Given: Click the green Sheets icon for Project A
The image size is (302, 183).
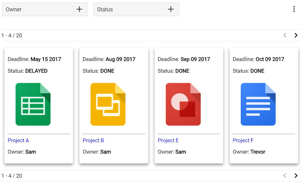Looking at the screenshot, I should [x=33, y=104].
